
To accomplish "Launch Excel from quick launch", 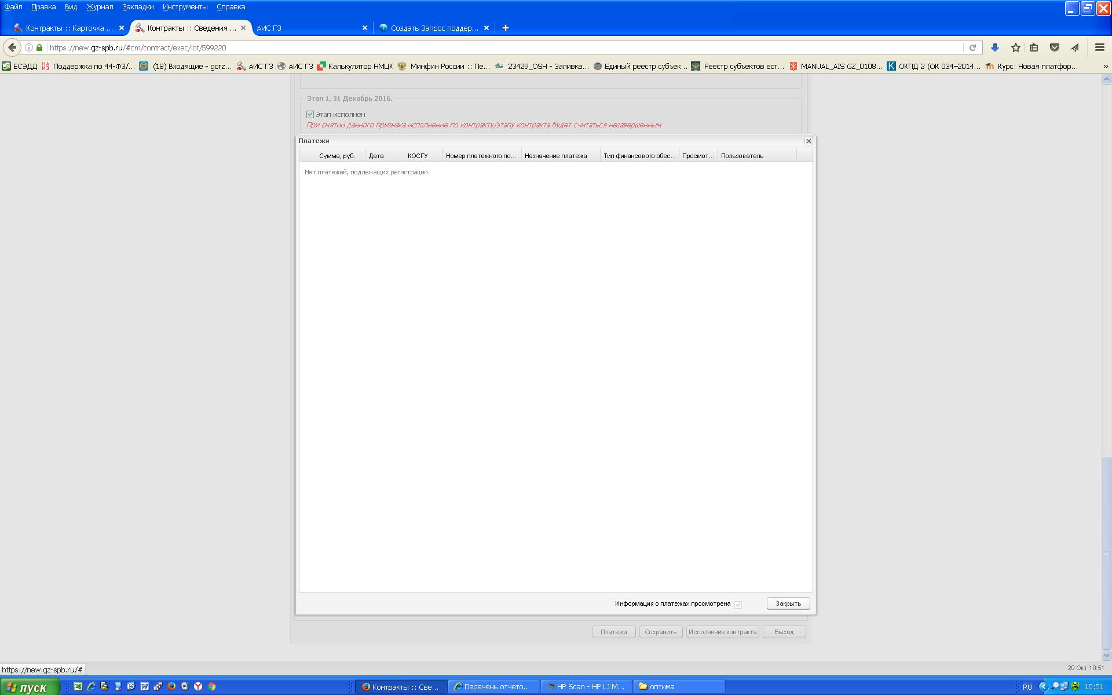I will click(78, 686).
